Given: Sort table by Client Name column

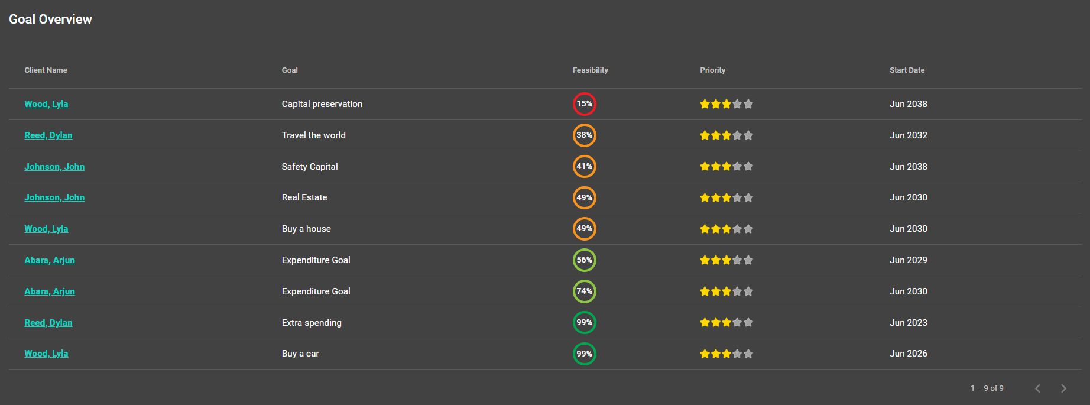Looking at the screenshot, I should [x=46, y=70].
